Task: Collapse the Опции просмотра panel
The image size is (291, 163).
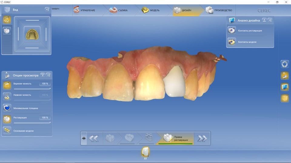Action: click(43, 75)
